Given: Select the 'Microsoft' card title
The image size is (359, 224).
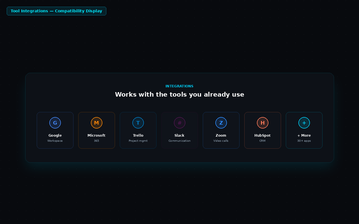Looking at the screenshot, I should (x=96, y=136).
